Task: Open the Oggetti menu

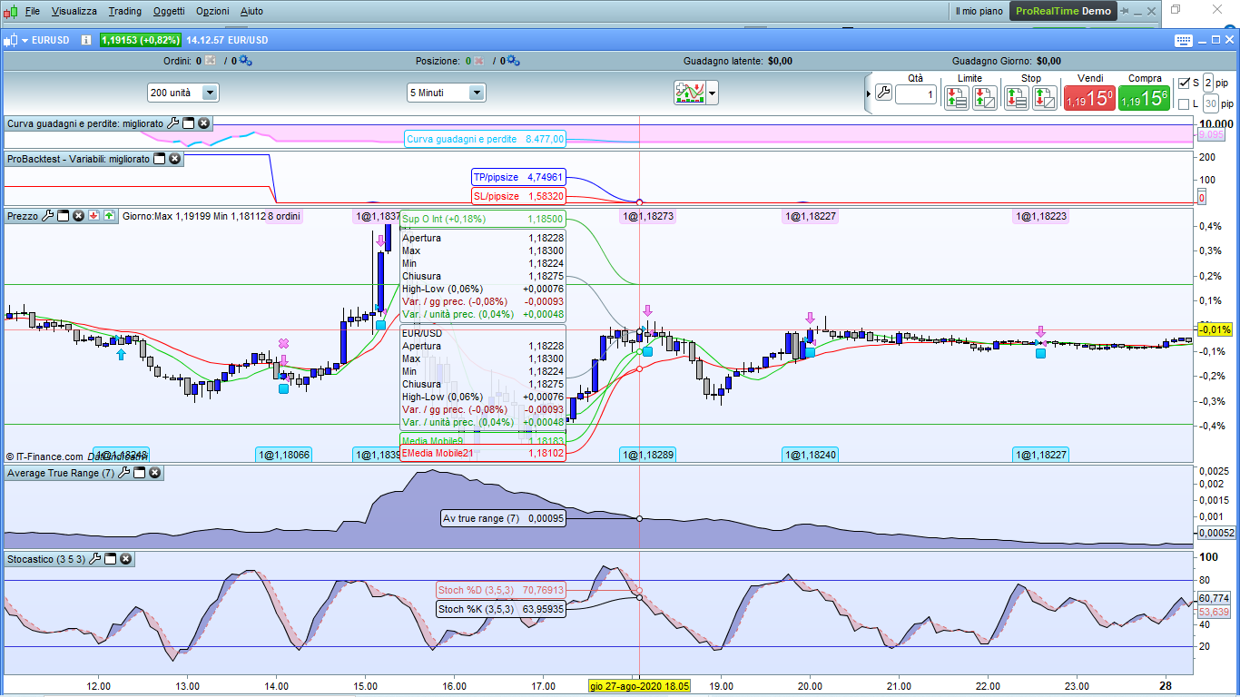Action: [169, 11]
